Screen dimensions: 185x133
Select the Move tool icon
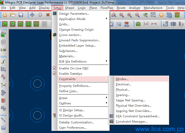[32, 15]
